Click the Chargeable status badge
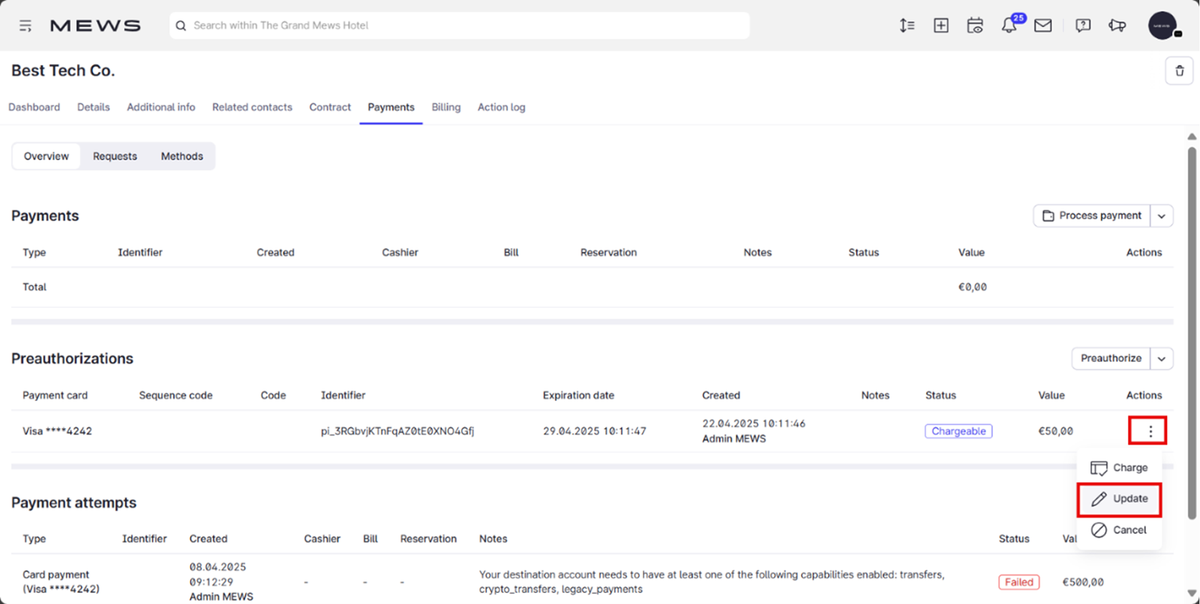 tap(958, 430)
